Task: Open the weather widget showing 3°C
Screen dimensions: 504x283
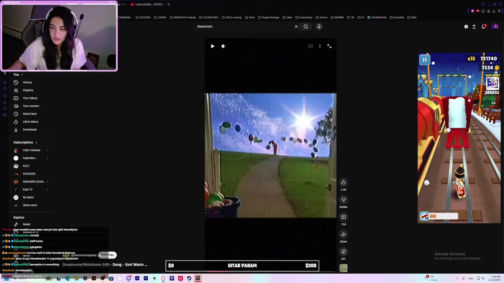Action: [432, 278]
